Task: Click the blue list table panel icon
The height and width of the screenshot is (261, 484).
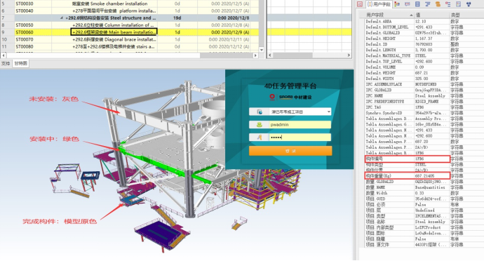Action: click(417, 4)
